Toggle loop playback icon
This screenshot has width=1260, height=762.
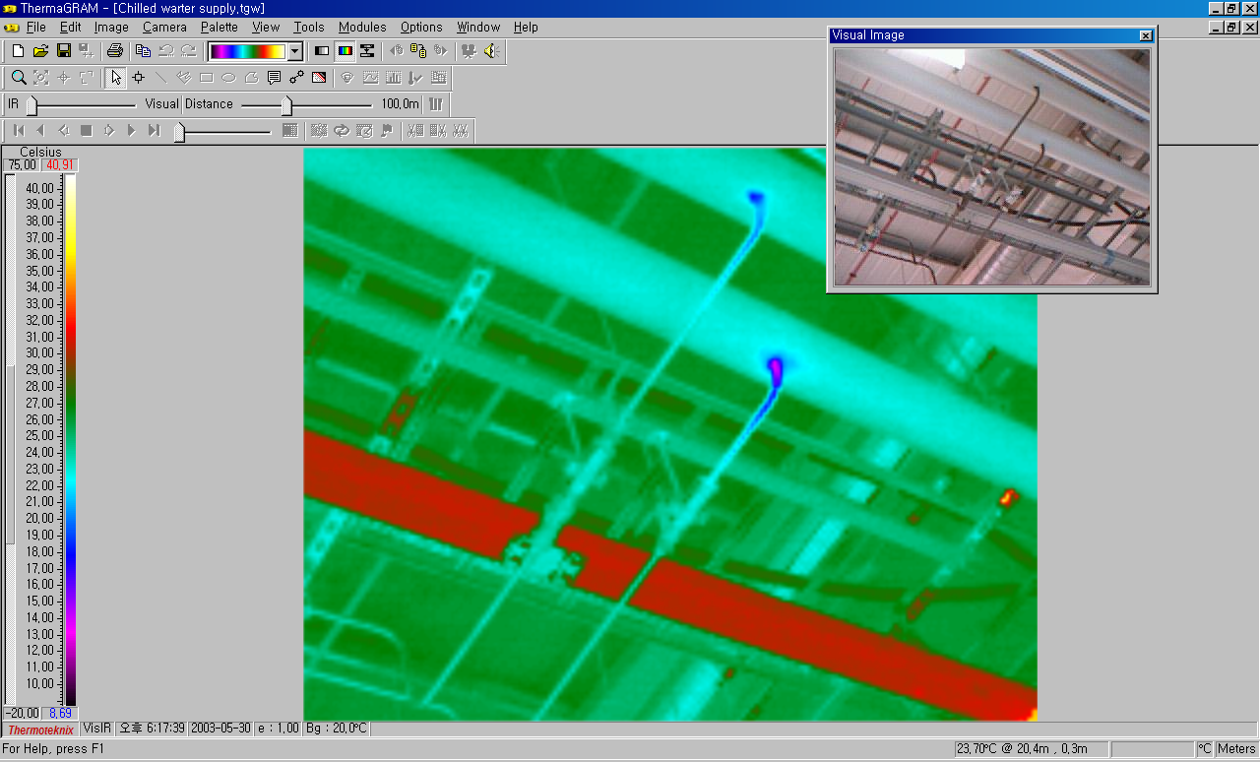342,130
